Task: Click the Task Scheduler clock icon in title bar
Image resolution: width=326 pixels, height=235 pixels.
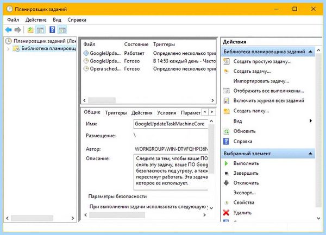Action: click(10, 9)
